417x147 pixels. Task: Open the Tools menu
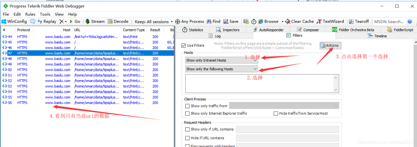[x=45, y=14]
